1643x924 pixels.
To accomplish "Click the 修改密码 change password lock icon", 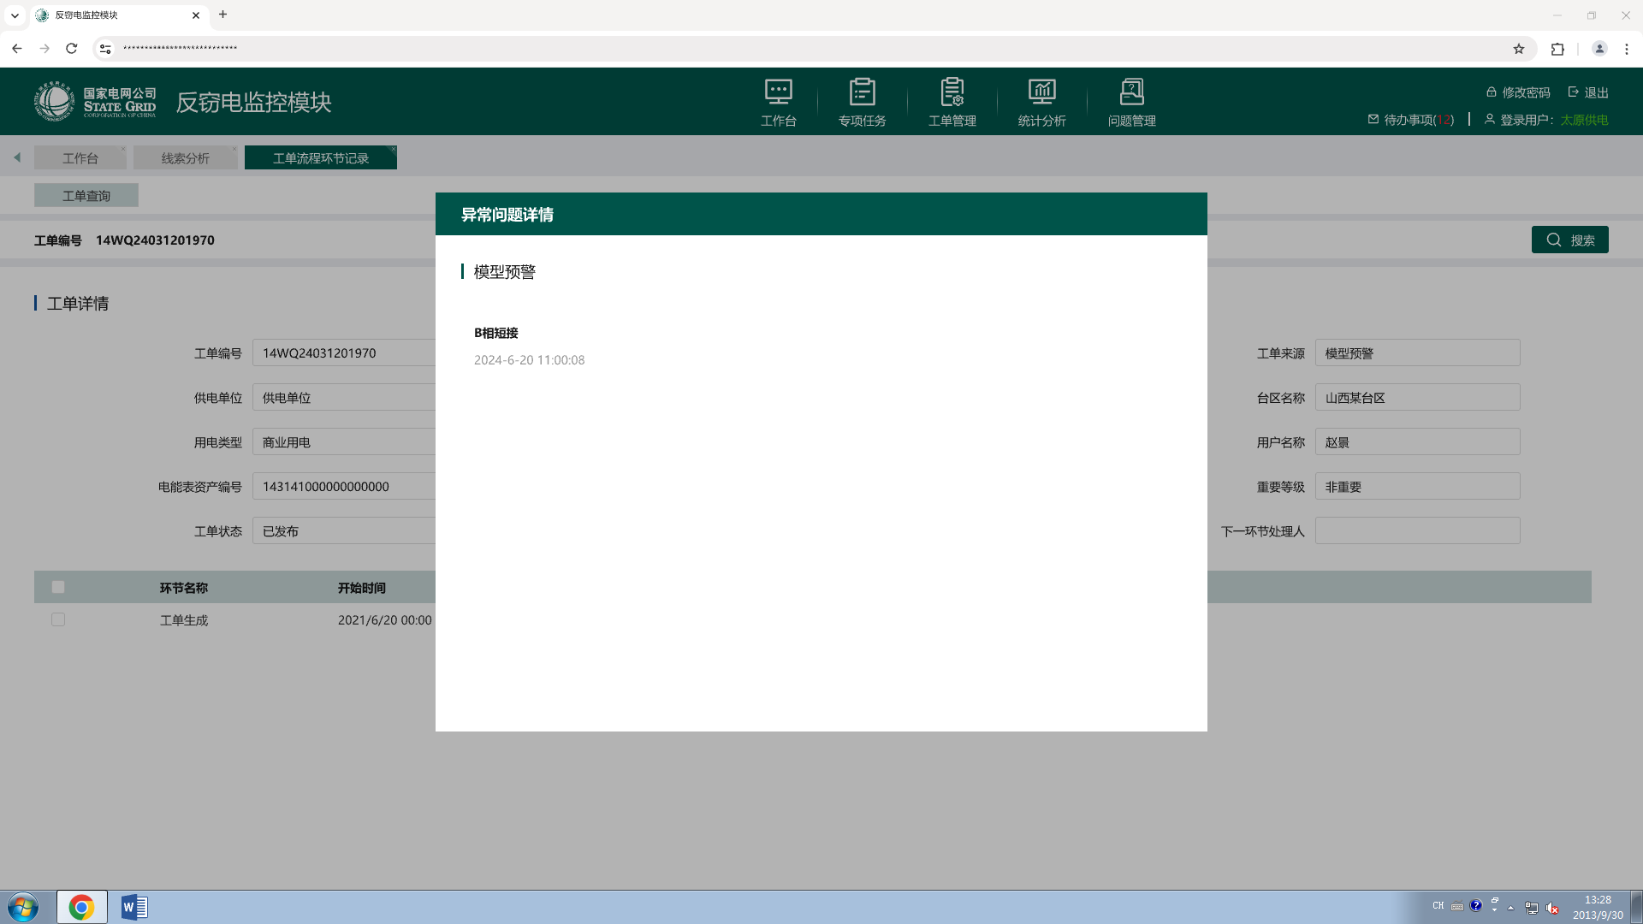I will 1491,92.
